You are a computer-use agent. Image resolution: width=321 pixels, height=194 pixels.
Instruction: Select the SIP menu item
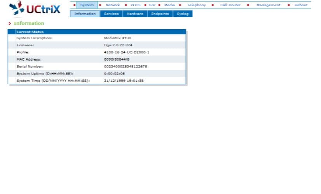point(152,5)
